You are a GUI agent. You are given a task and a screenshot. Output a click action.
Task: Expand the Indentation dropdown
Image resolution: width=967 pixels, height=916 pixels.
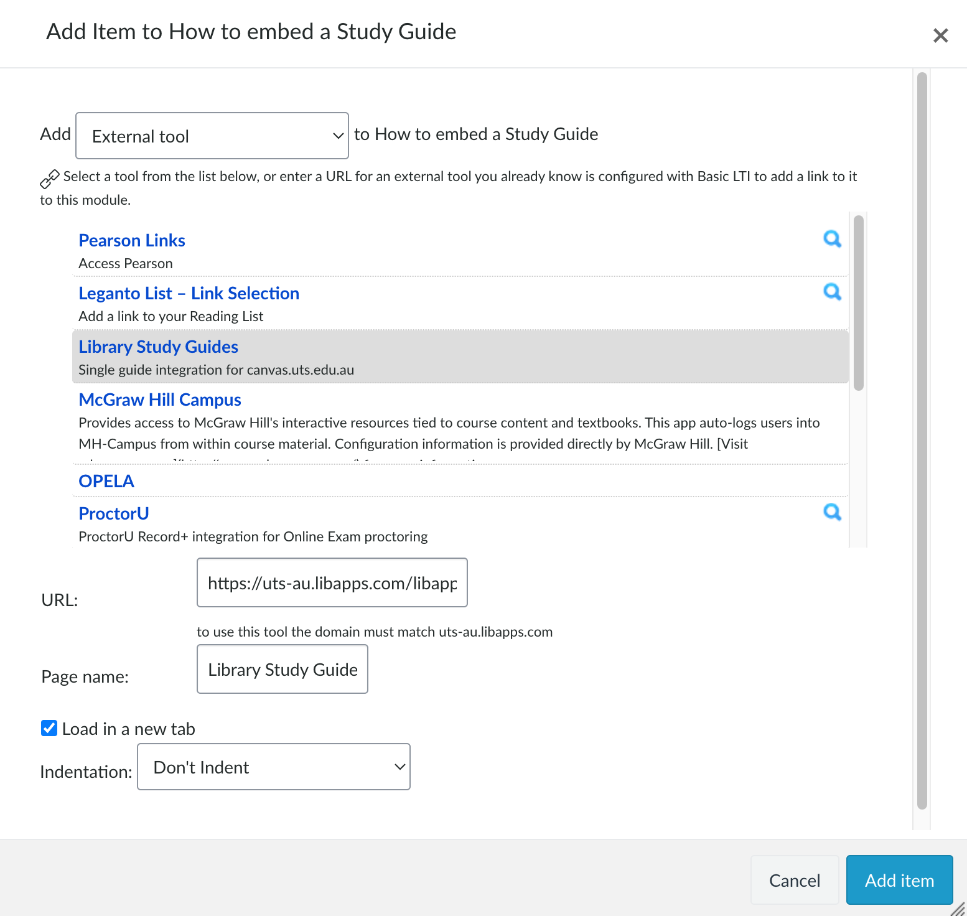click(x=273, y=767)
